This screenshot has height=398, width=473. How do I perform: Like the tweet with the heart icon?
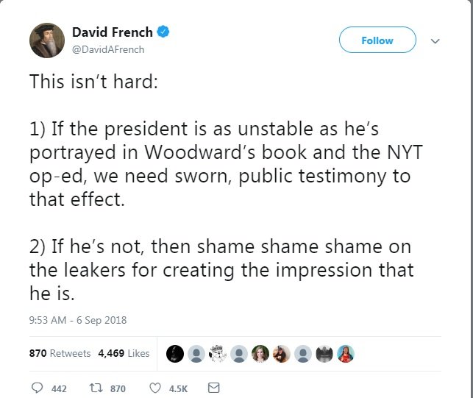(x=155, y=388)
